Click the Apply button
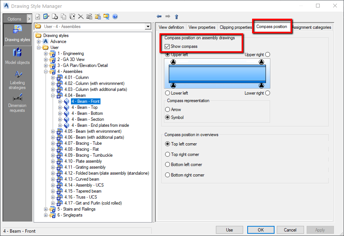This screenshot has height=236, width=344. click(x=320, y=230)
